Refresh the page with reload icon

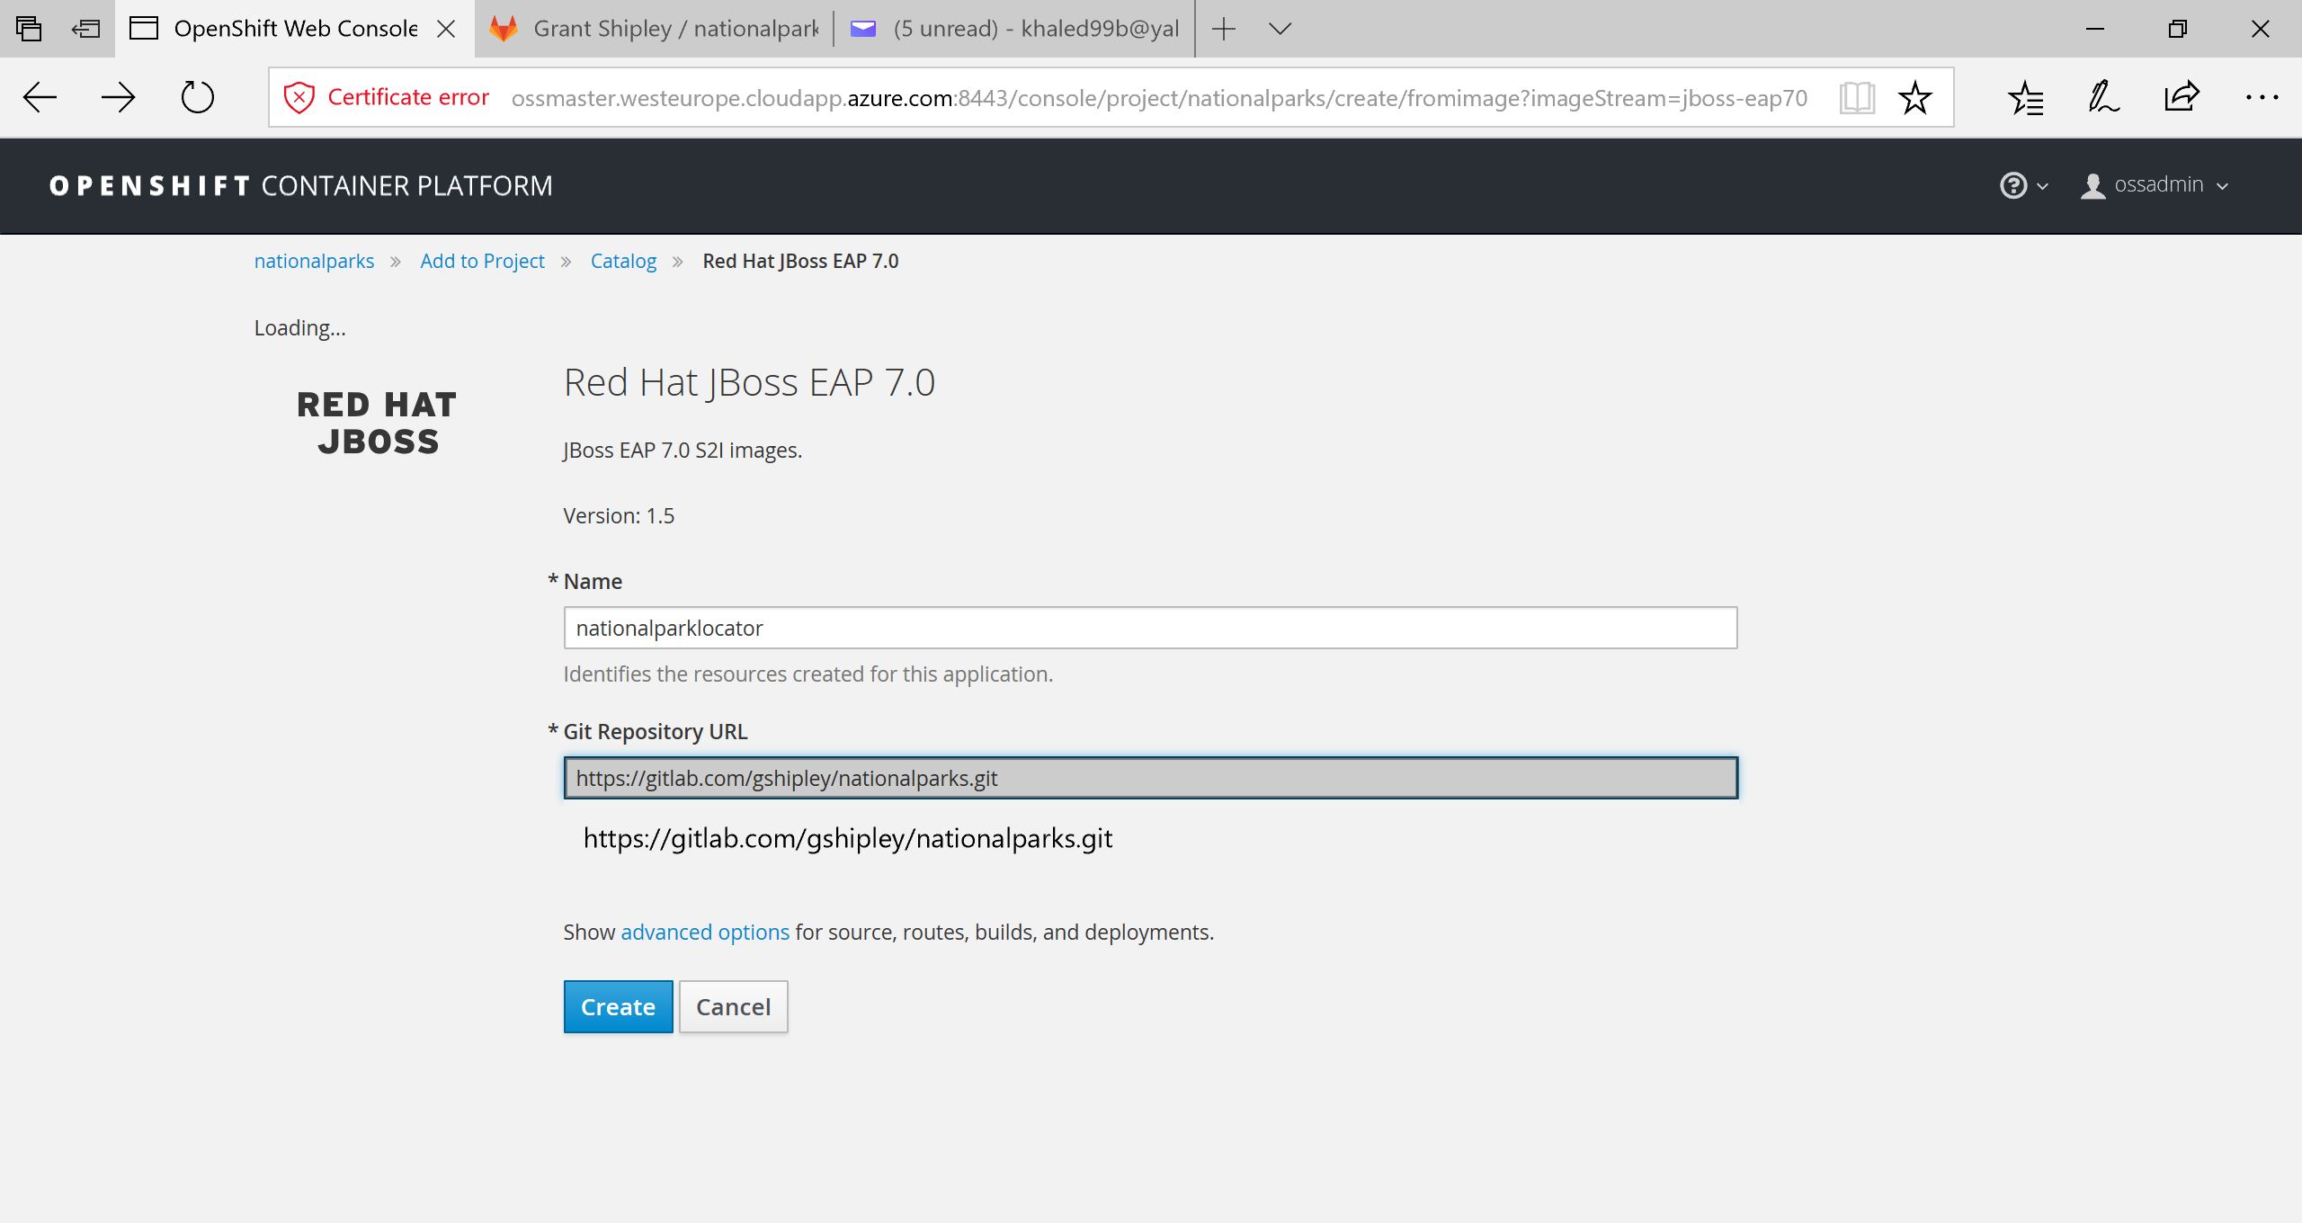pos(197,97)
